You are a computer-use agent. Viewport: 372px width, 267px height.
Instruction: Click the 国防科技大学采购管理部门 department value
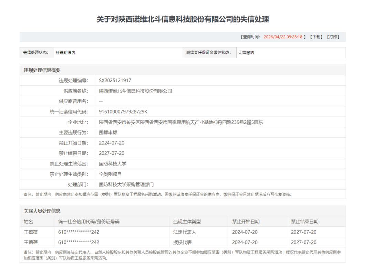[x=126, y=184]
